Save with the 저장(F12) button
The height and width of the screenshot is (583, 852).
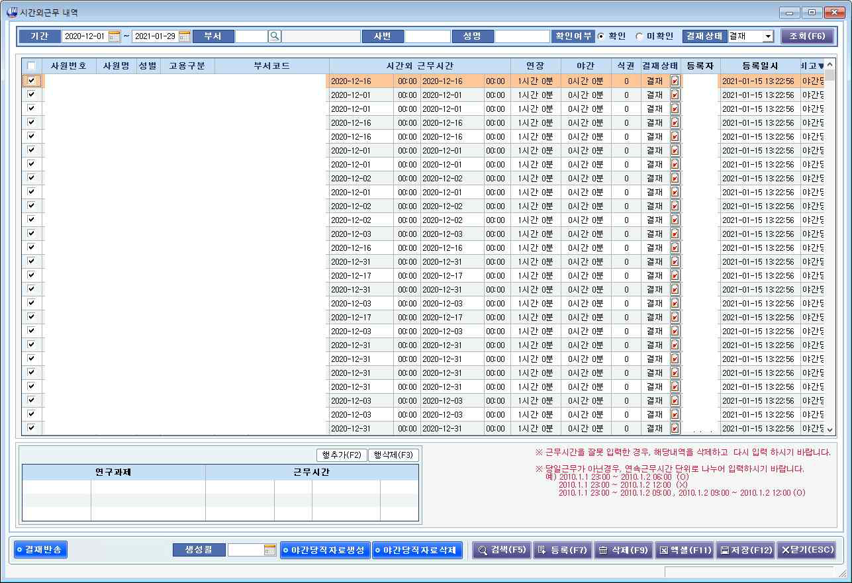tap(745, 550)
